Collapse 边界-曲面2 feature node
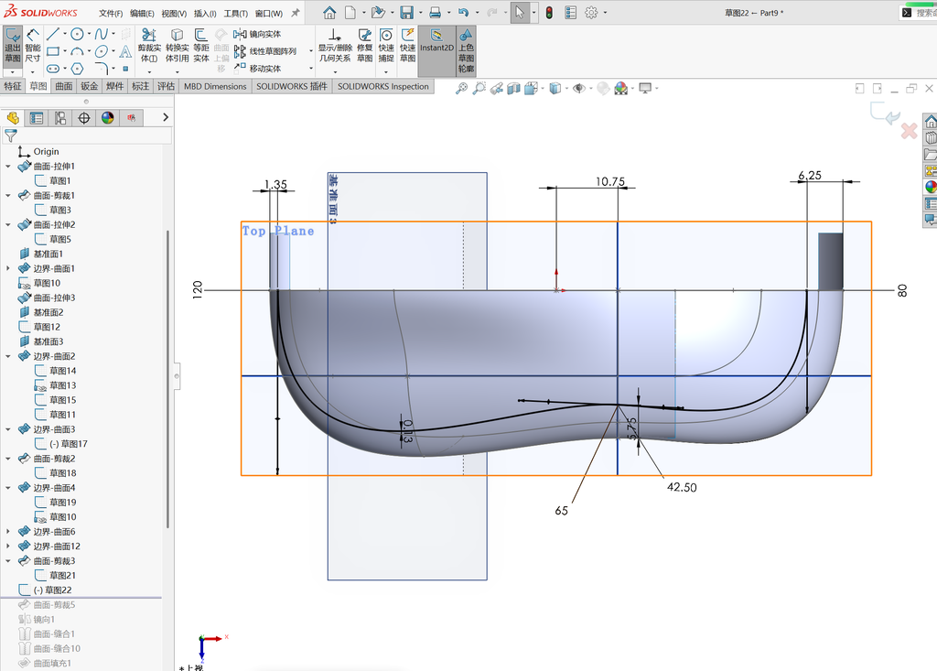 [7, 356]
